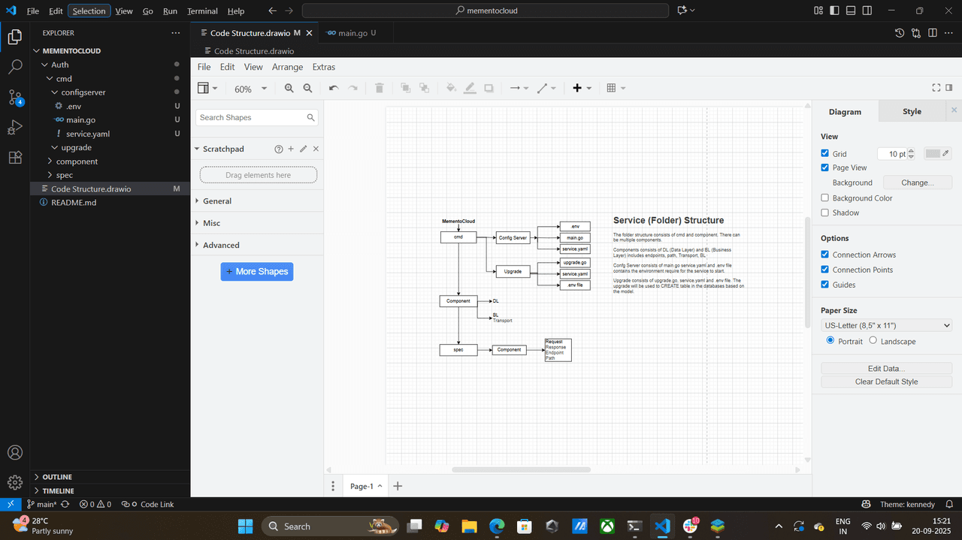Expand the General shapes section
The width and height of the screenshot is (962, 540).
pyautogui.click(x=217, y=201)
